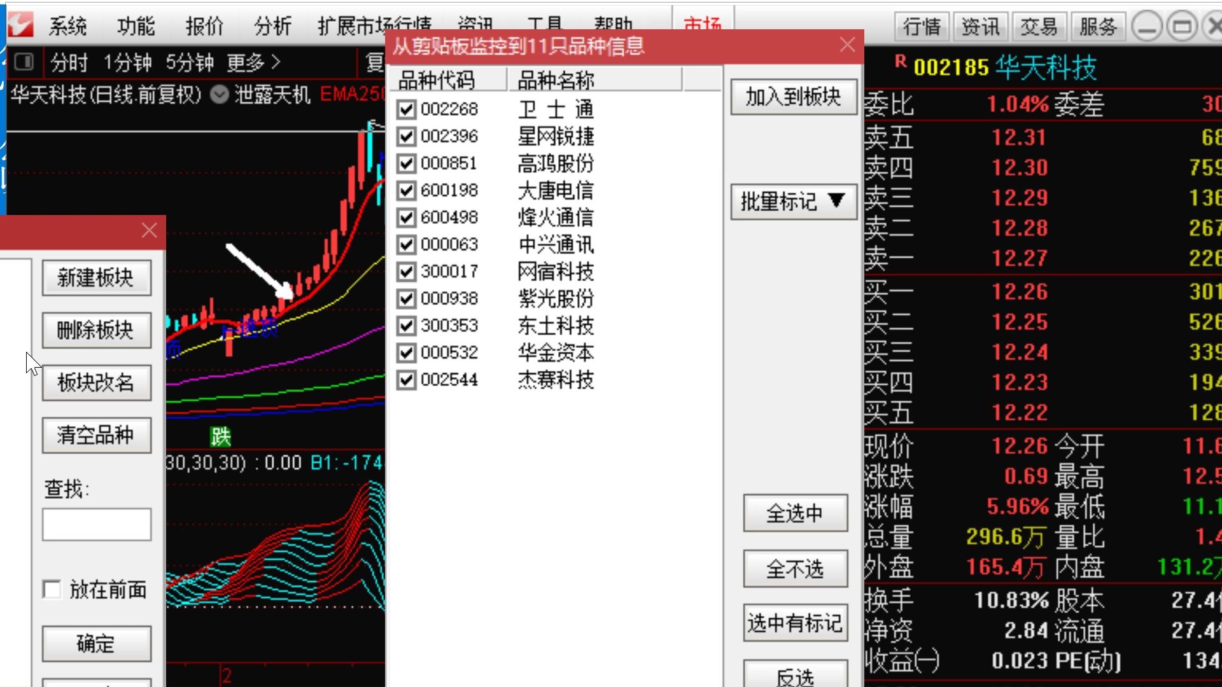Uncheck stock 600198 大唐电信
Screen dimensions: 1222x687
pos(406,190)
